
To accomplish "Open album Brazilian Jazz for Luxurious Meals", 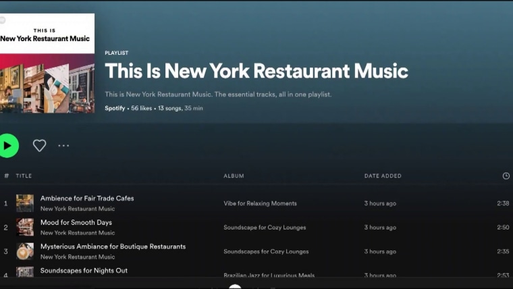I will (269, 275).
